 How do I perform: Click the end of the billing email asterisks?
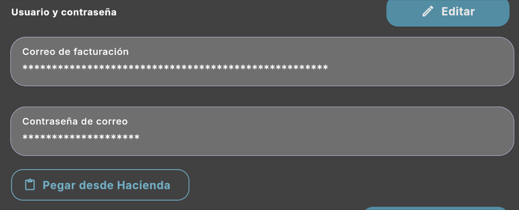[326, 68]
